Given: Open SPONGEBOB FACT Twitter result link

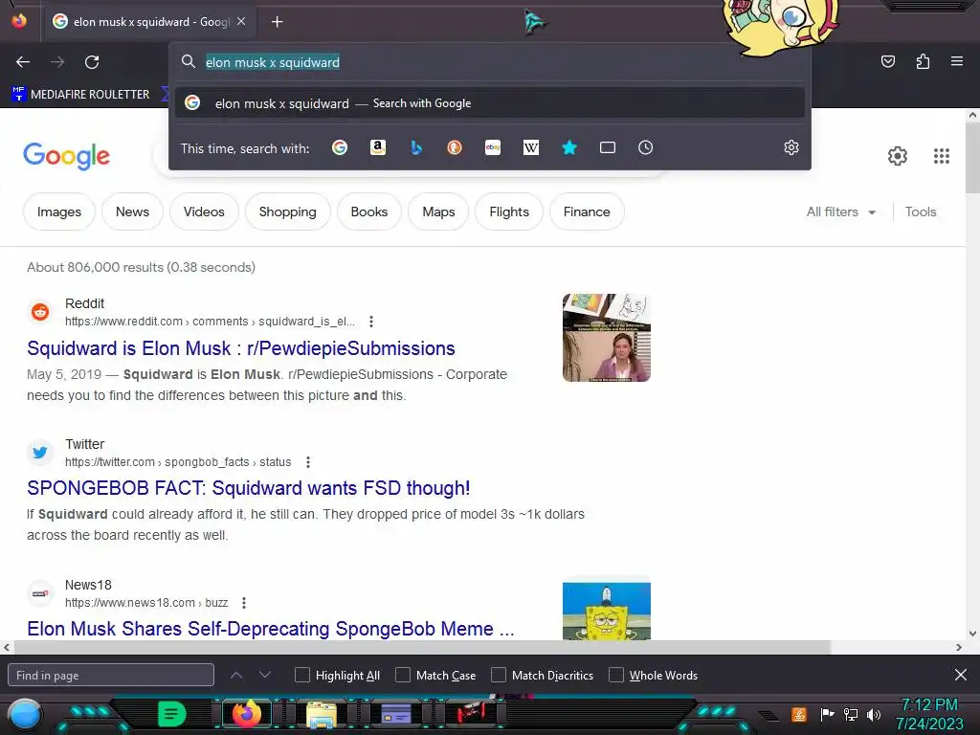Looking at the screenshot, I should tap(248, 488).
